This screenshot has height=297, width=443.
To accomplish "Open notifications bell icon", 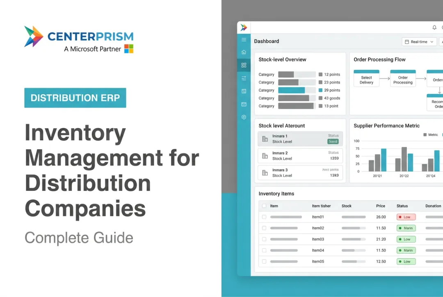I will click(434, 27).
